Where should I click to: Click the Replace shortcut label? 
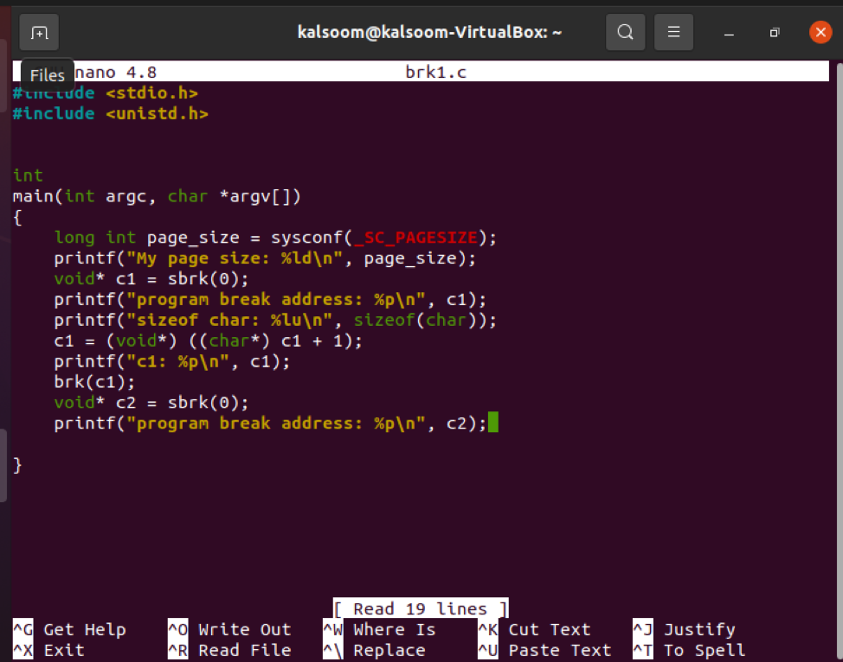click(389, 651)
